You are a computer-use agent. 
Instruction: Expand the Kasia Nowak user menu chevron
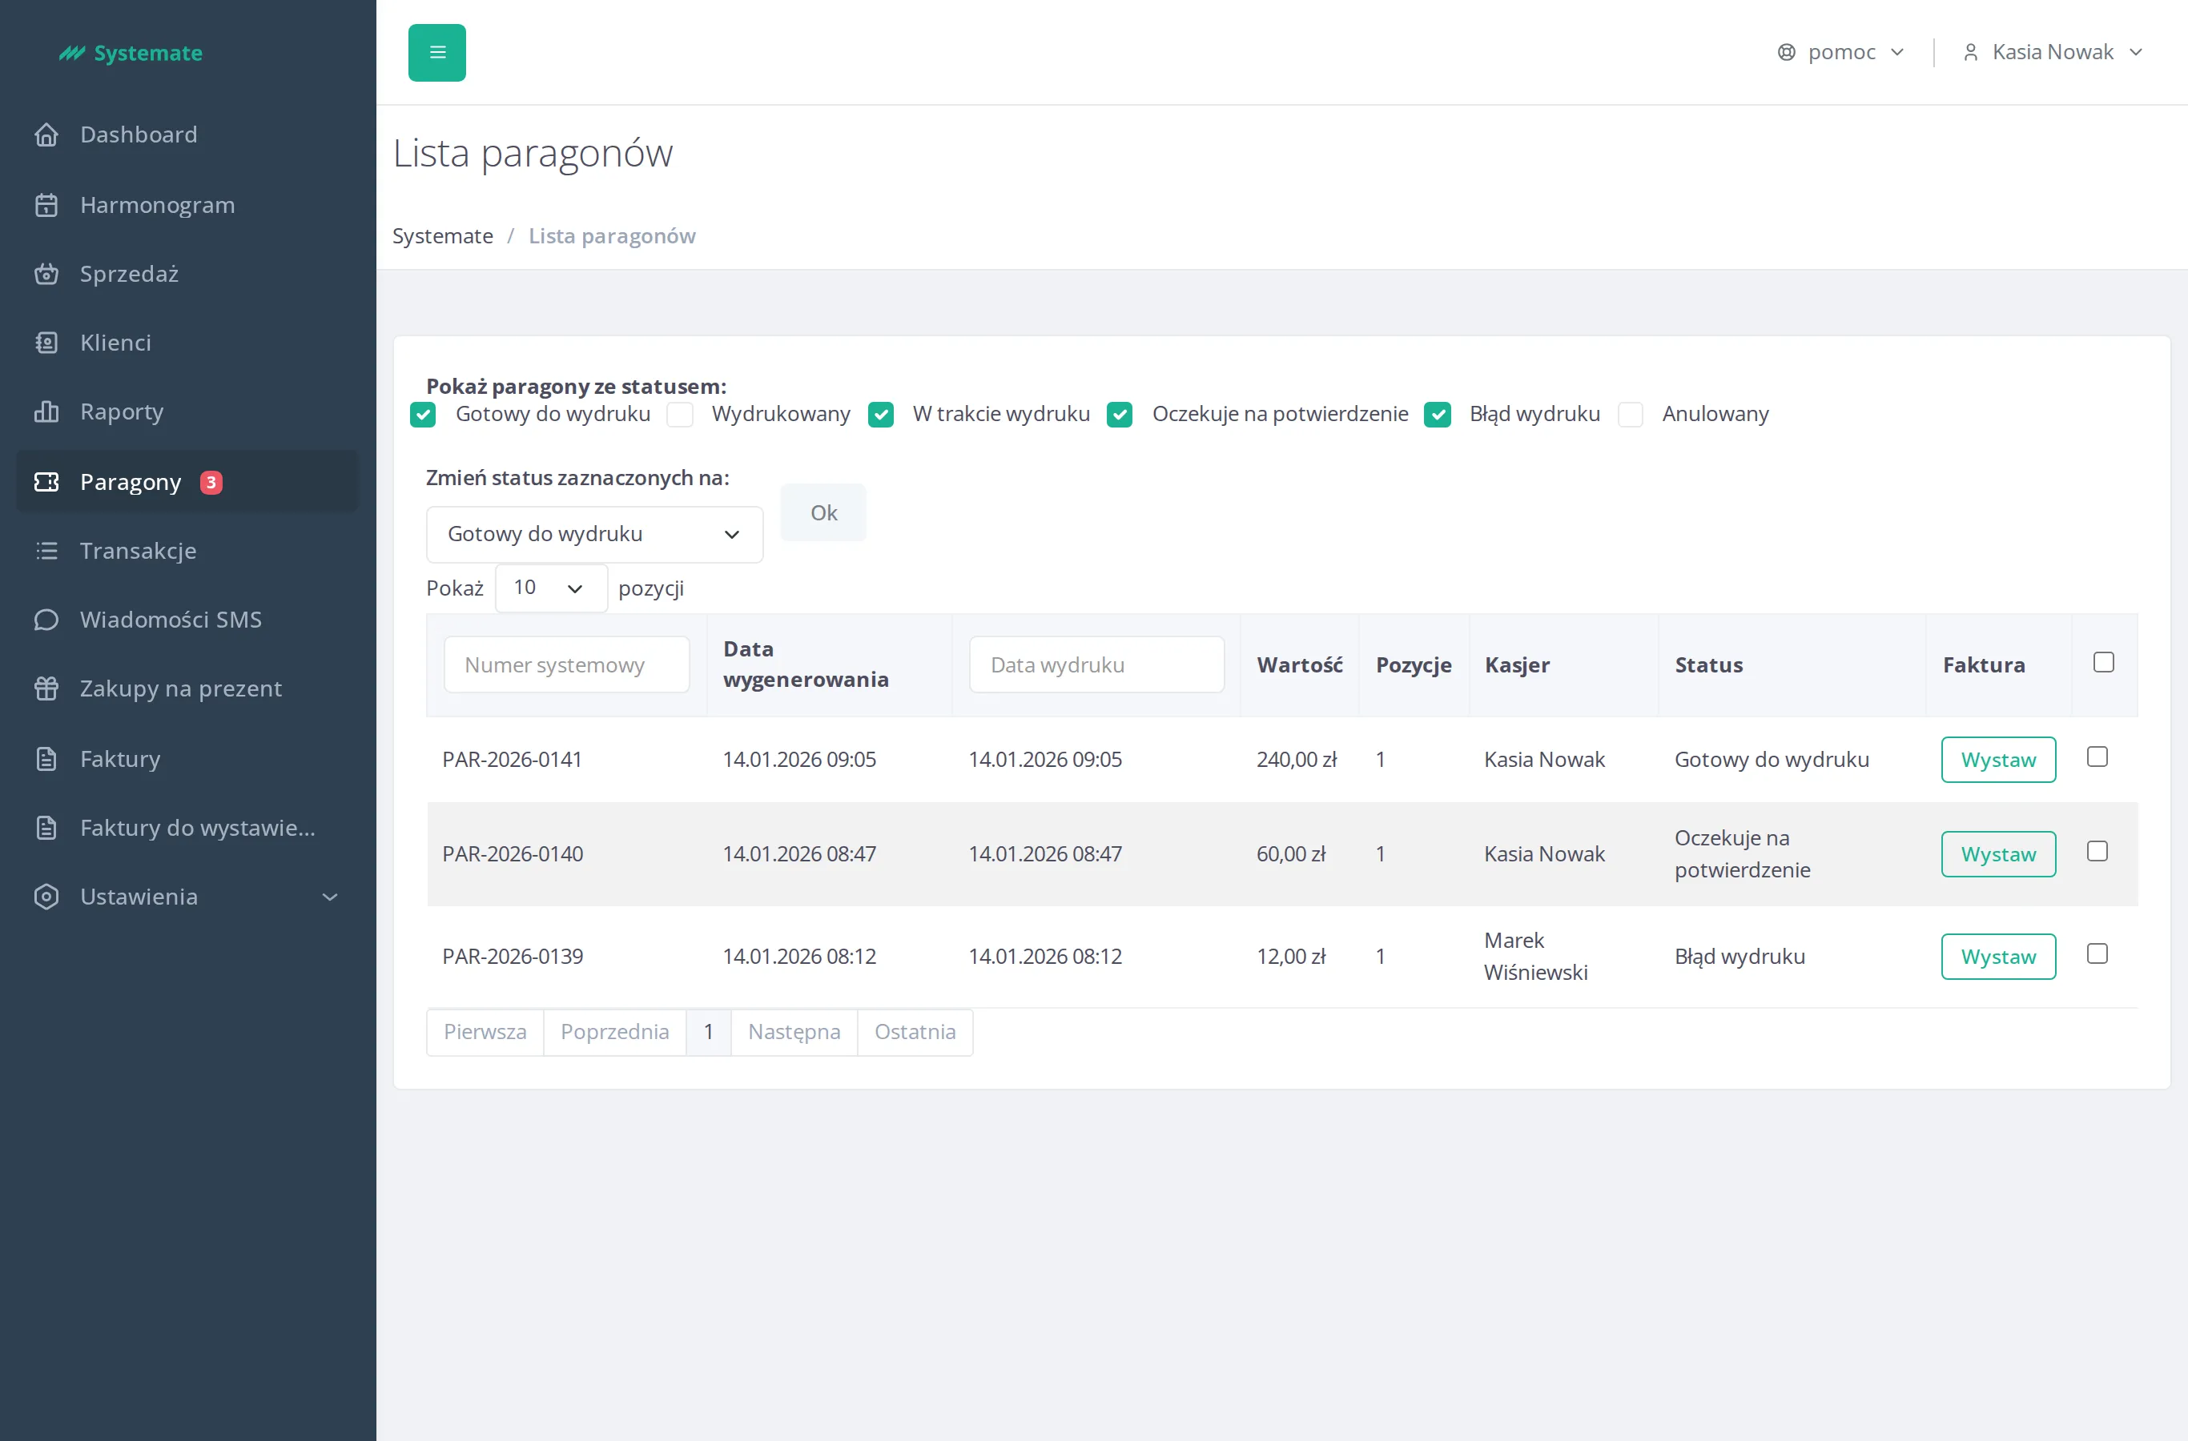[2136, 52]
